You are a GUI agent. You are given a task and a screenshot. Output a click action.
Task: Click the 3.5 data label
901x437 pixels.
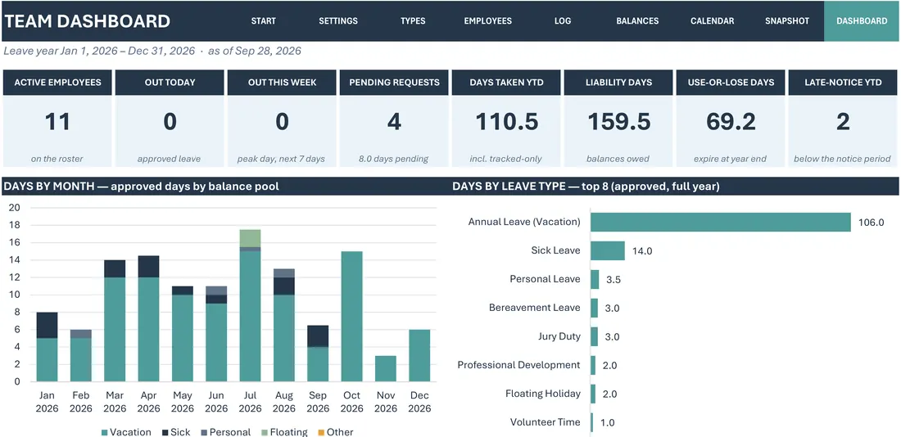[x=613, y=280]
